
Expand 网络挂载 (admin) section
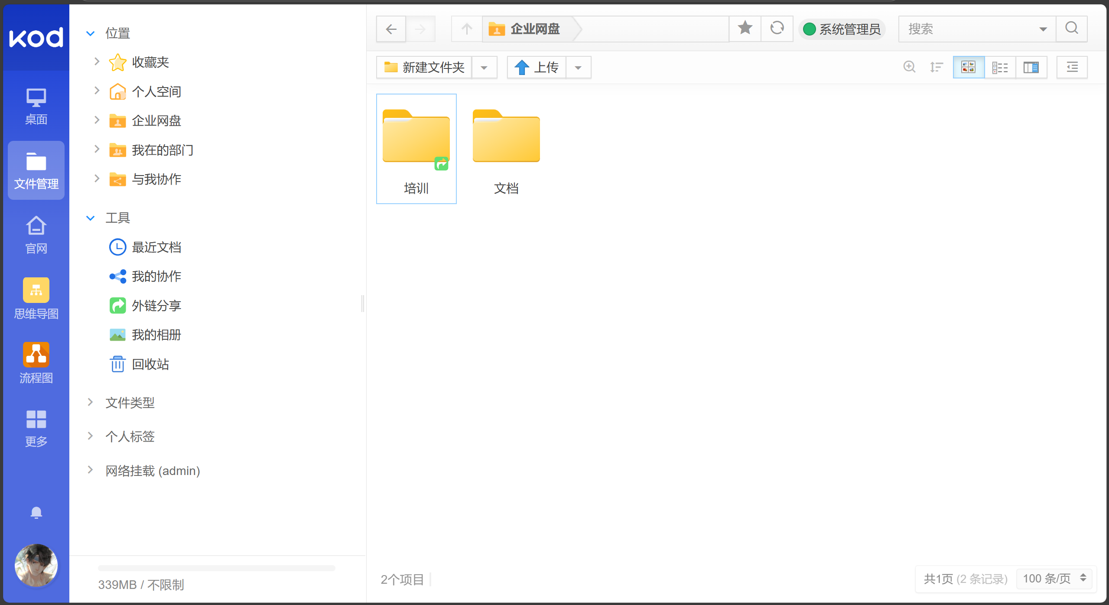pos(90,470)
